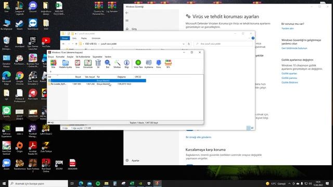Refresh the File Explorer folder view

tap(189, 44)
